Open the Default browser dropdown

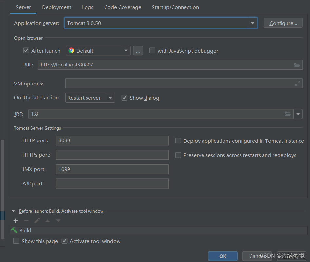point(98,50)
